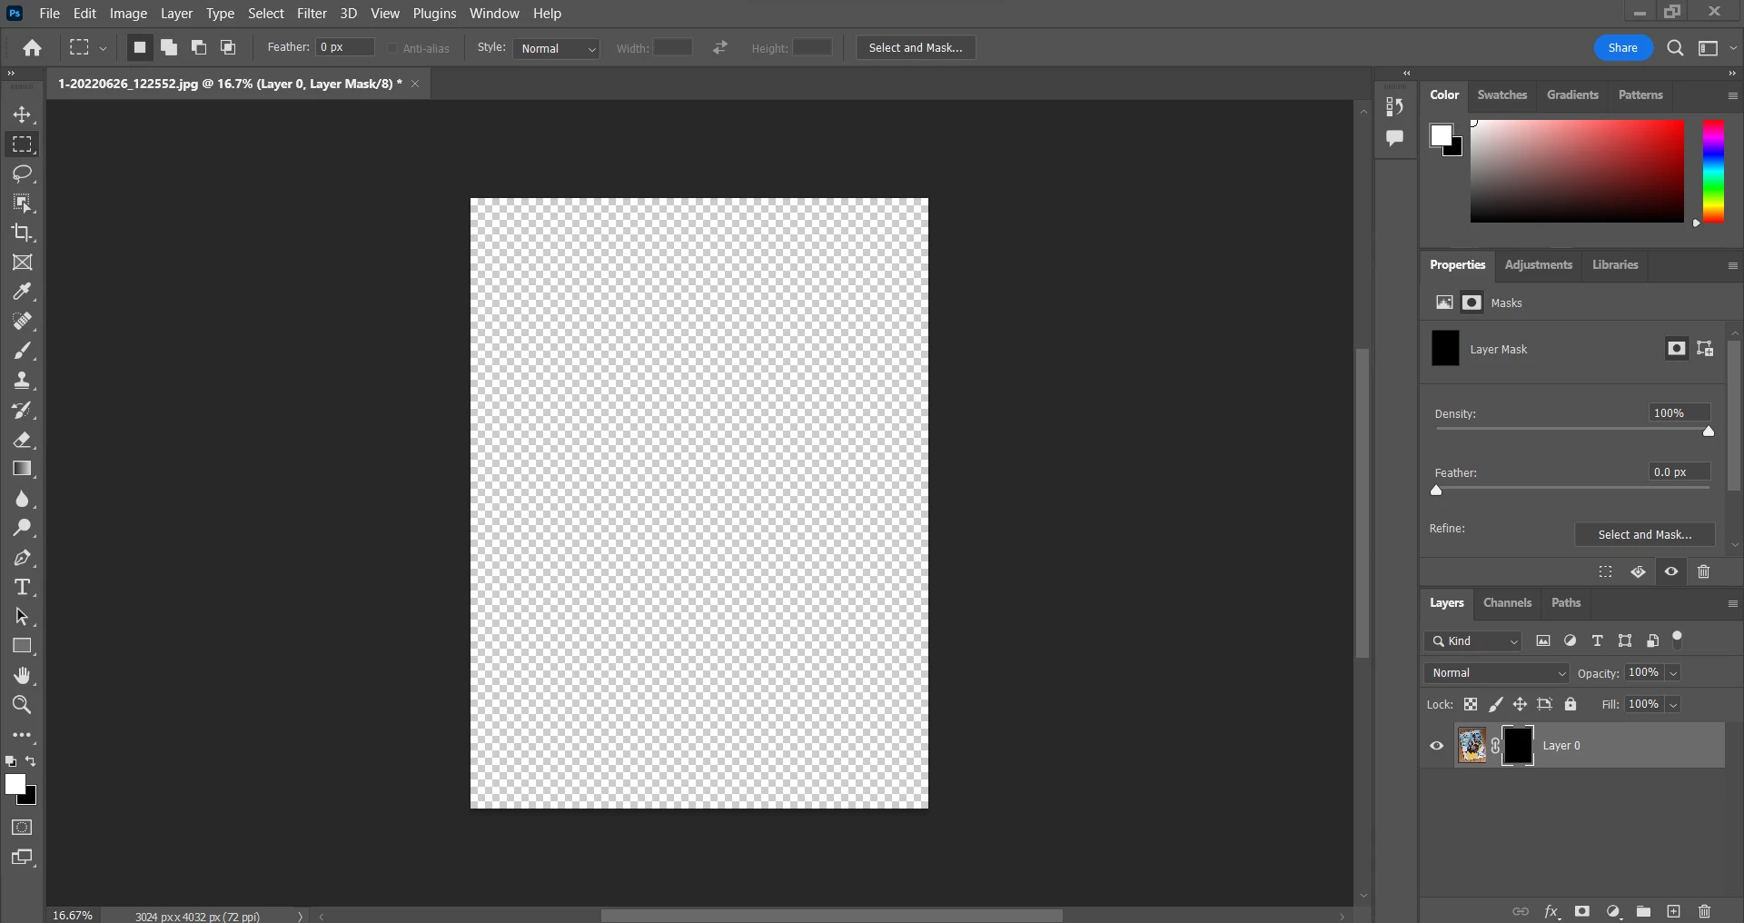Open the Fill slider dropdown arrow
This screenshot has height=923, width=1744.
[x=1673, y=704]
